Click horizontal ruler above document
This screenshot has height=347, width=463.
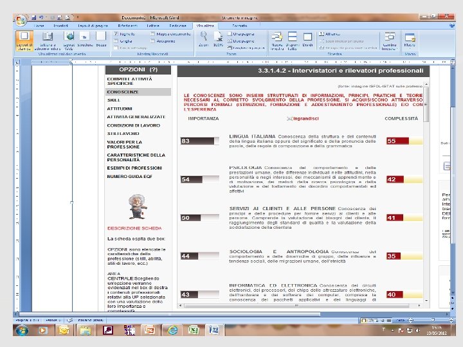[234, 62]
